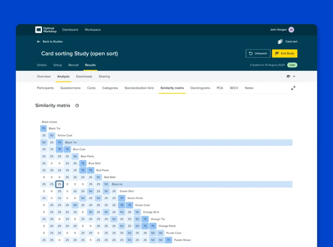Select the outlined 25 cell in Black tie row
Viewport: 333px width, 247px height.
tap(60, 184)
